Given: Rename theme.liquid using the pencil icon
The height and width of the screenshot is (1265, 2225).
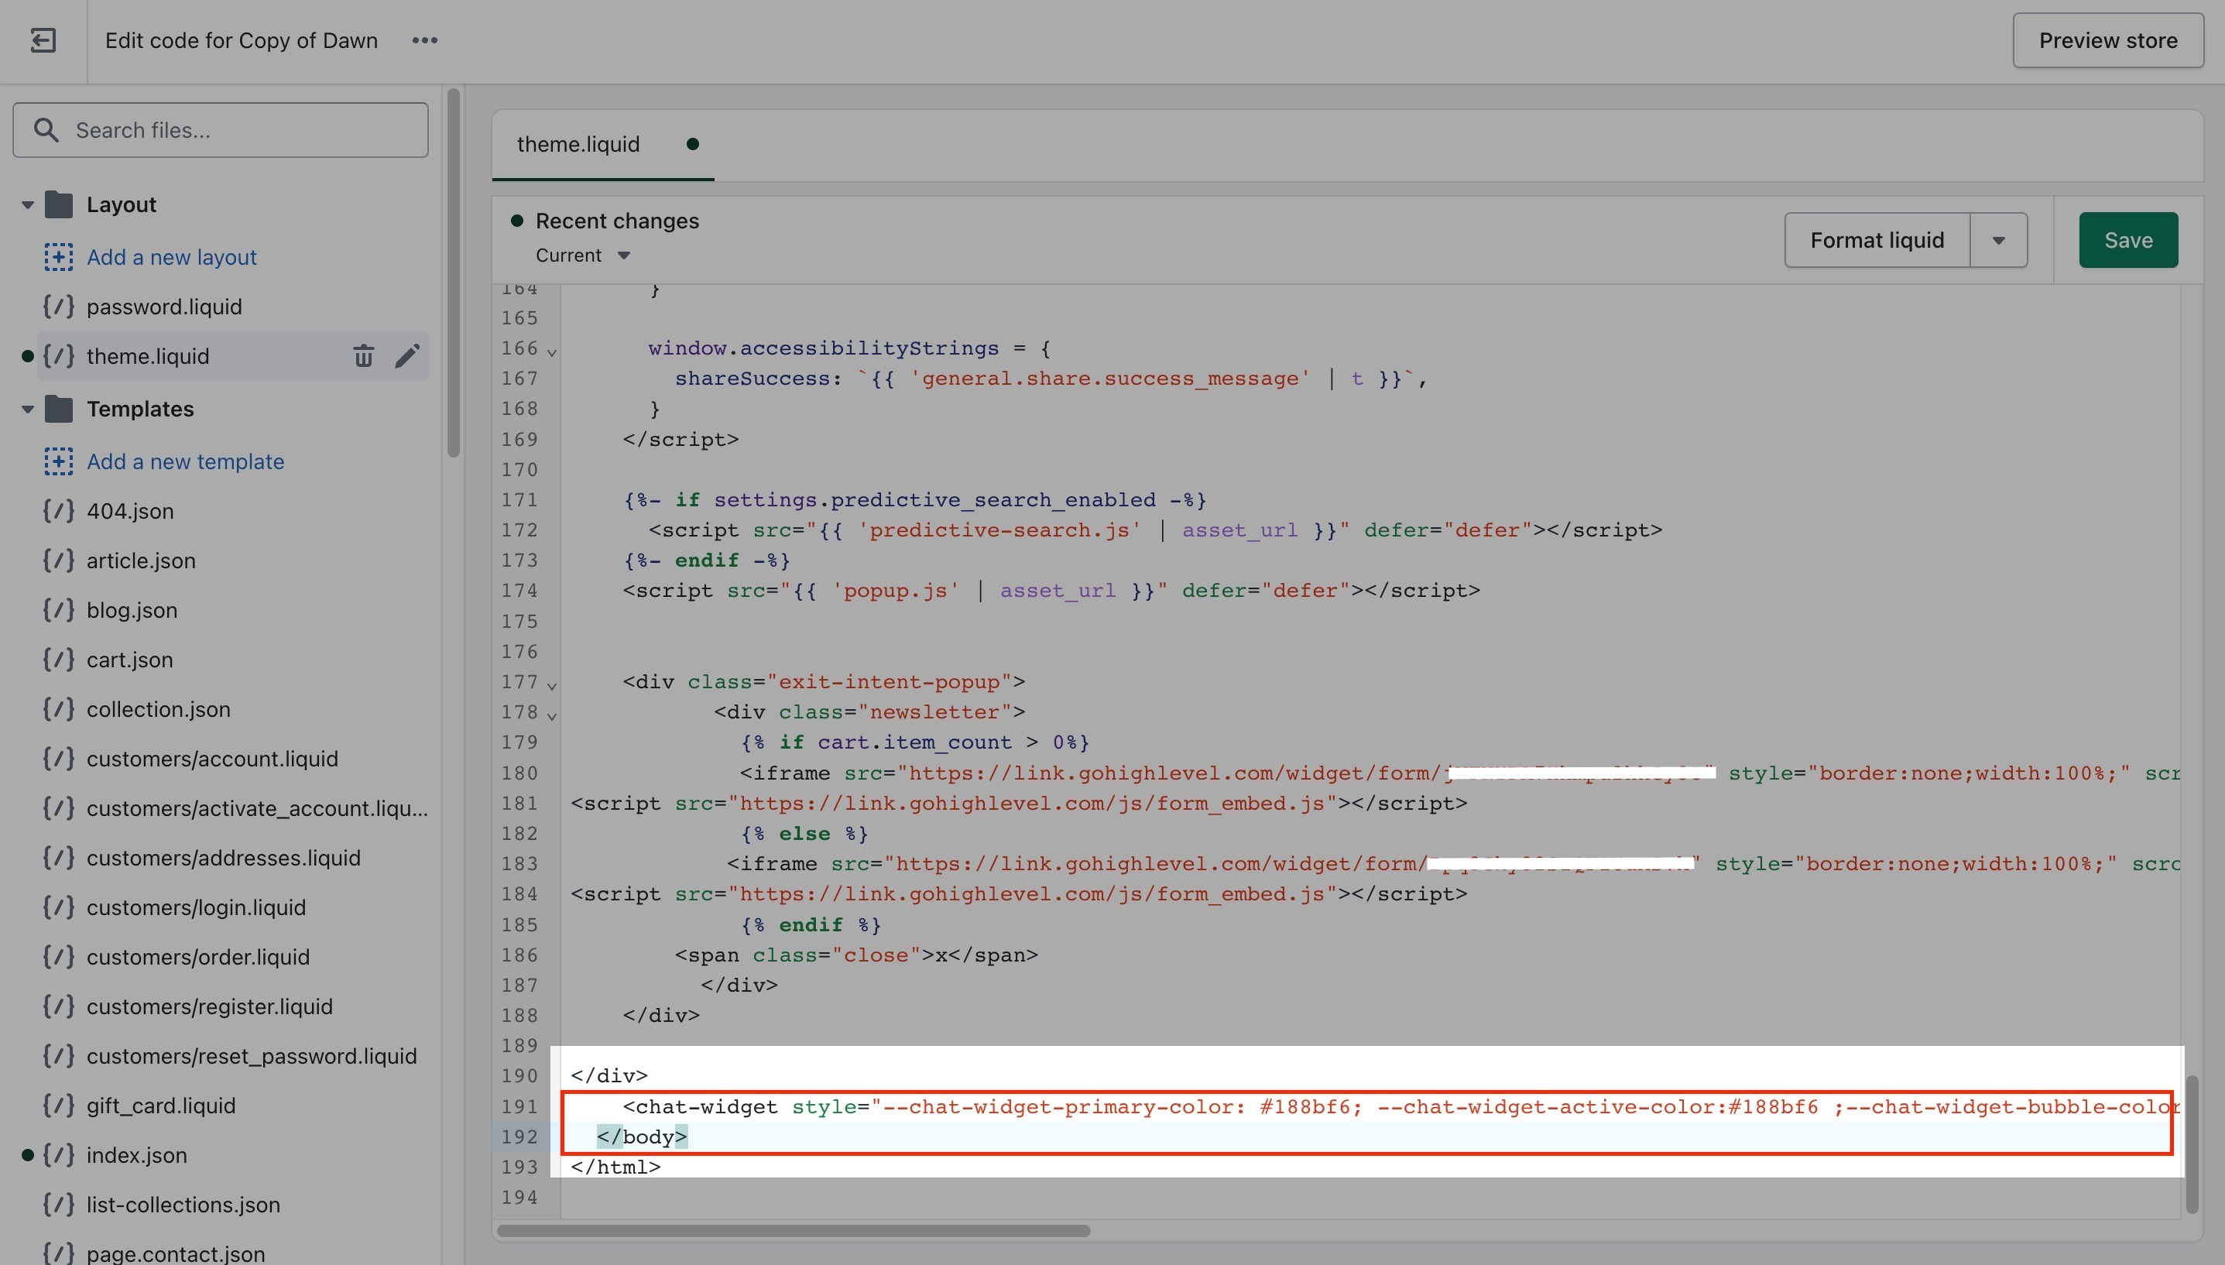Looking at the screenshot, I should coord(406,356).
